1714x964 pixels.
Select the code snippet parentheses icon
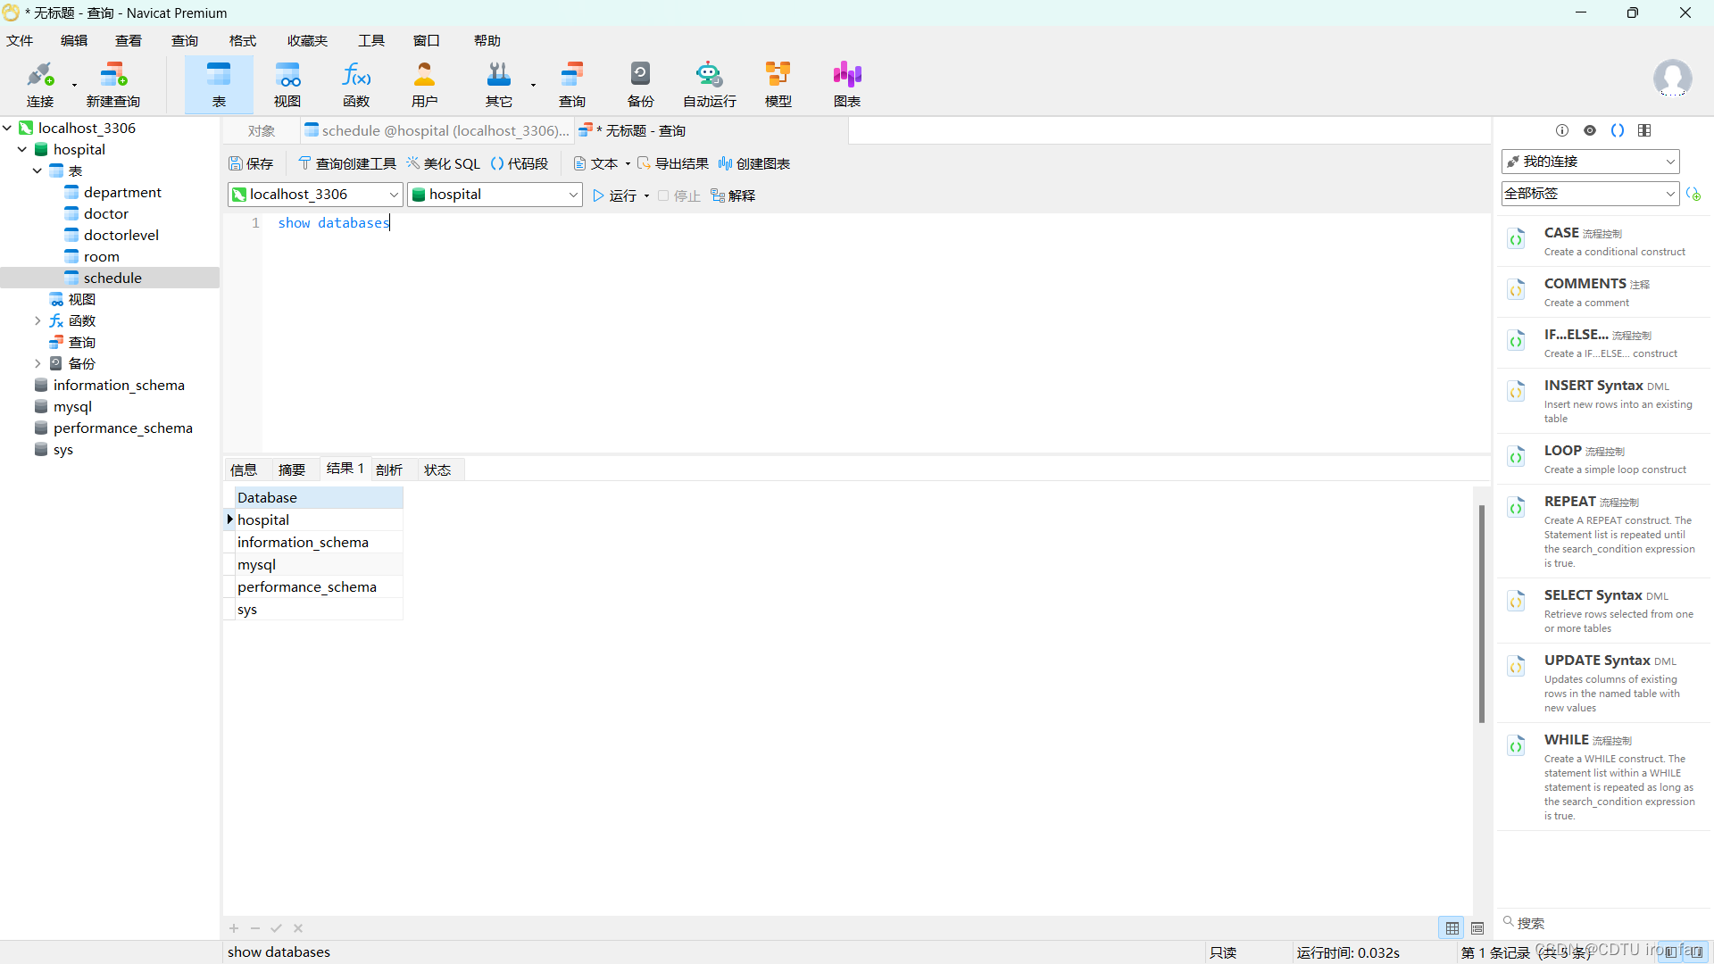[1618, 130]
